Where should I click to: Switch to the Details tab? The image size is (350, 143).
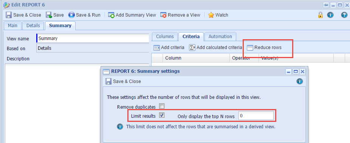33,25
